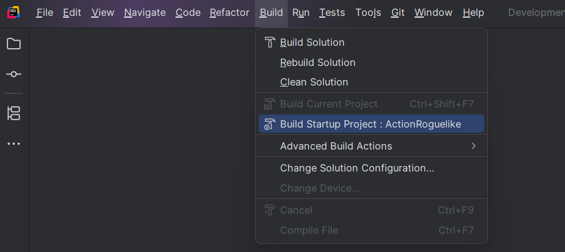The width and height of the screenshot is (565, 252).
Task: Select Rebuild Solution from the menu
Action: coord(317,62)
